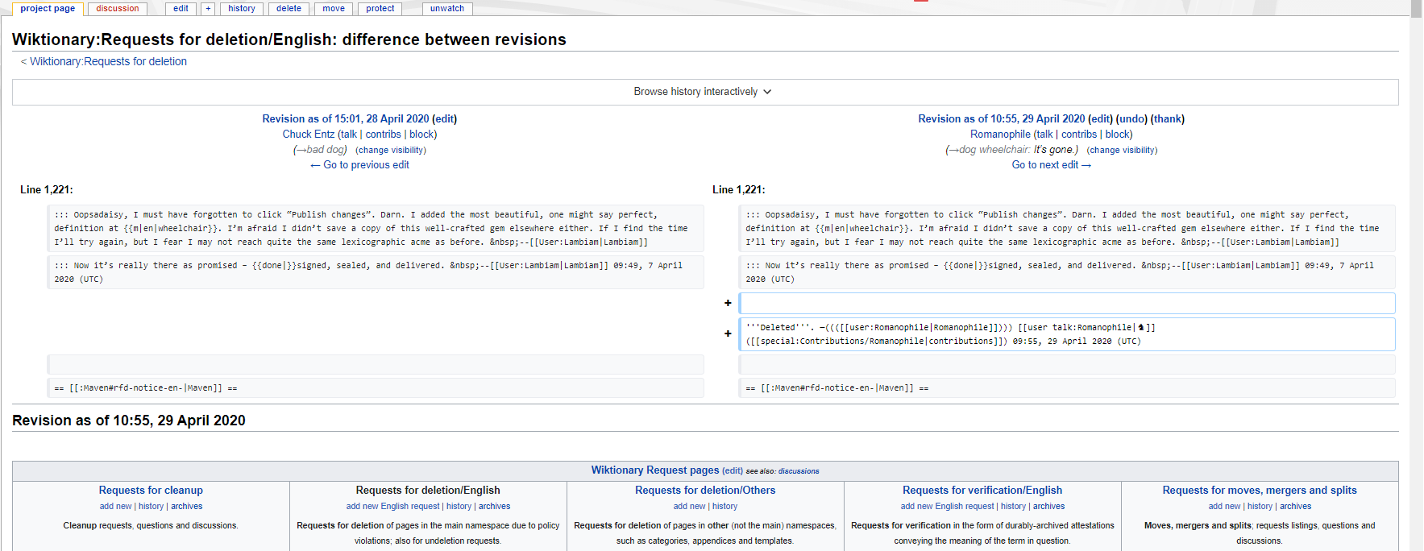
Task: Change visibility of the left revision
Action: coord(391,150)
